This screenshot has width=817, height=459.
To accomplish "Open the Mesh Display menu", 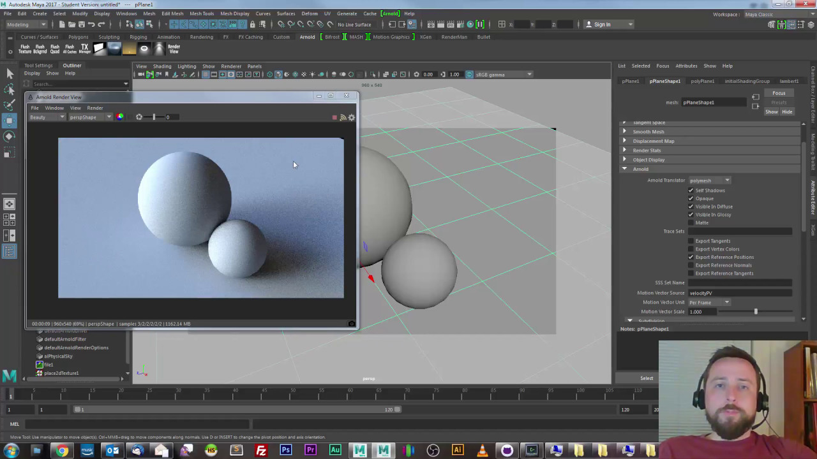I will 235,13.
